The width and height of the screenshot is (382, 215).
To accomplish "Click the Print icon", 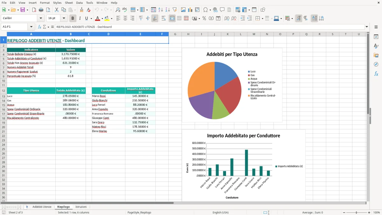I will 41,10.
